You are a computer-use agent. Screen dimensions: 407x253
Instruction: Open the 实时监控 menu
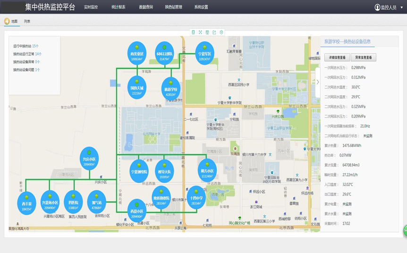coord(91,8)
